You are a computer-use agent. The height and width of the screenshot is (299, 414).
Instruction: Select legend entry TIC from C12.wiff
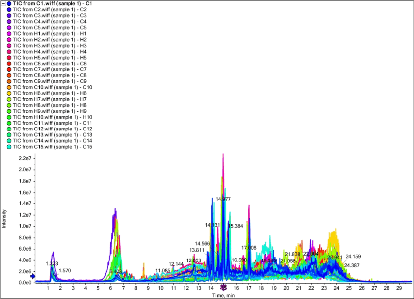click(52, 129)
